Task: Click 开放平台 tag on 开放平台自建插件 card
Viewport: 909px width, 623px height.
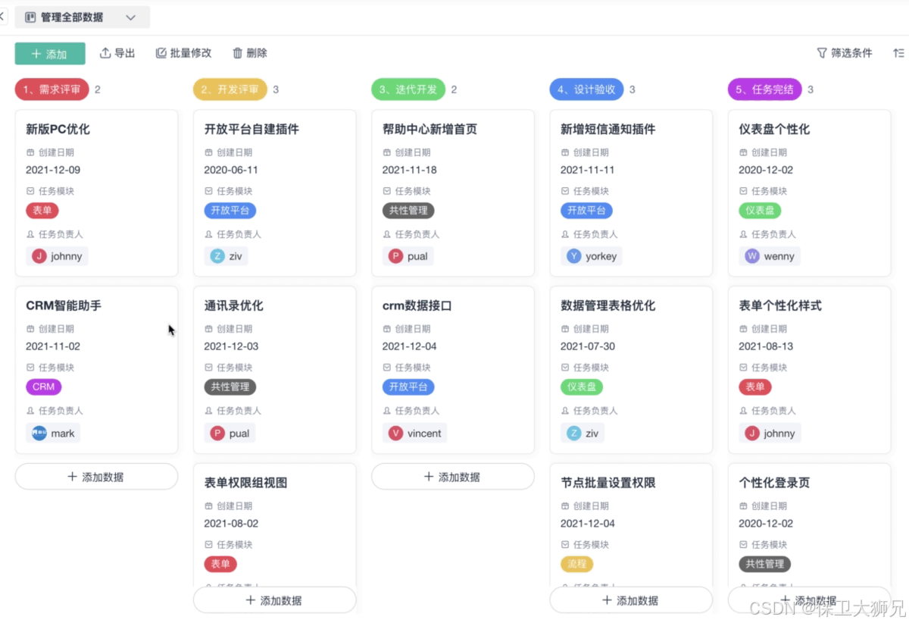Action: tap(230, 211)
